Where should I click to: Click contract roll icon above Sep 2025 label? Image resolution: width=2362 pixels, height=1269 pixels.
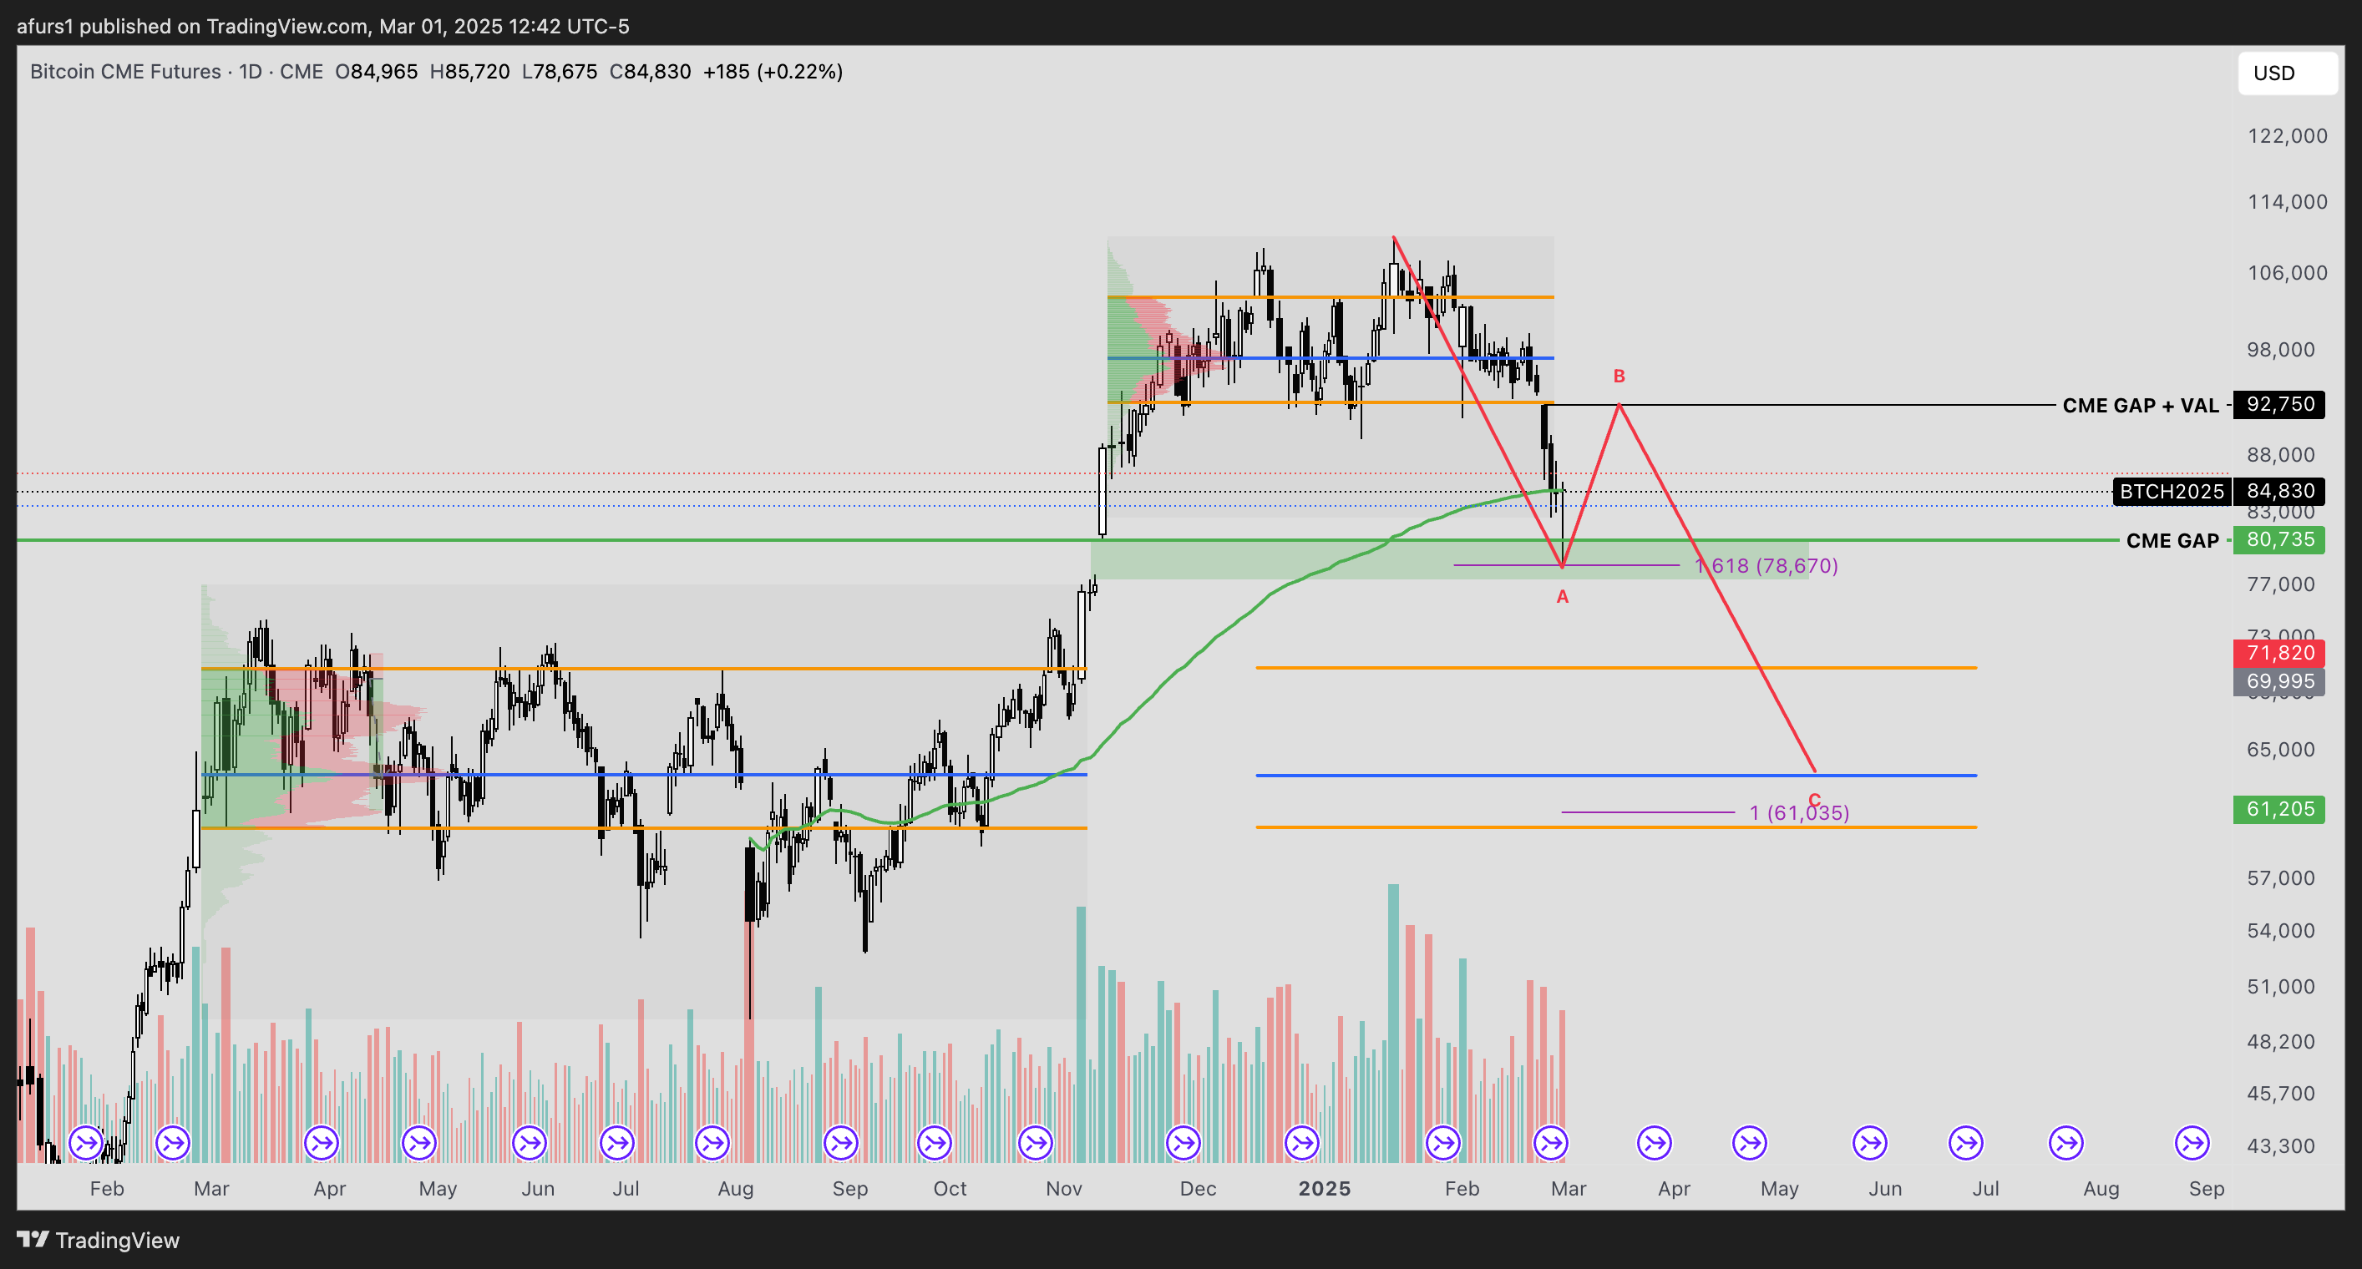point(2192,1143)
